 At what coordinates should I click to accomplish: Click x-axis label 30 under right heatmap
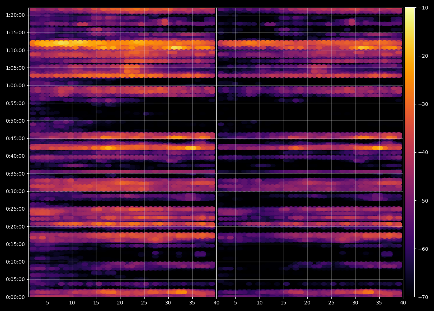point(355,303)
